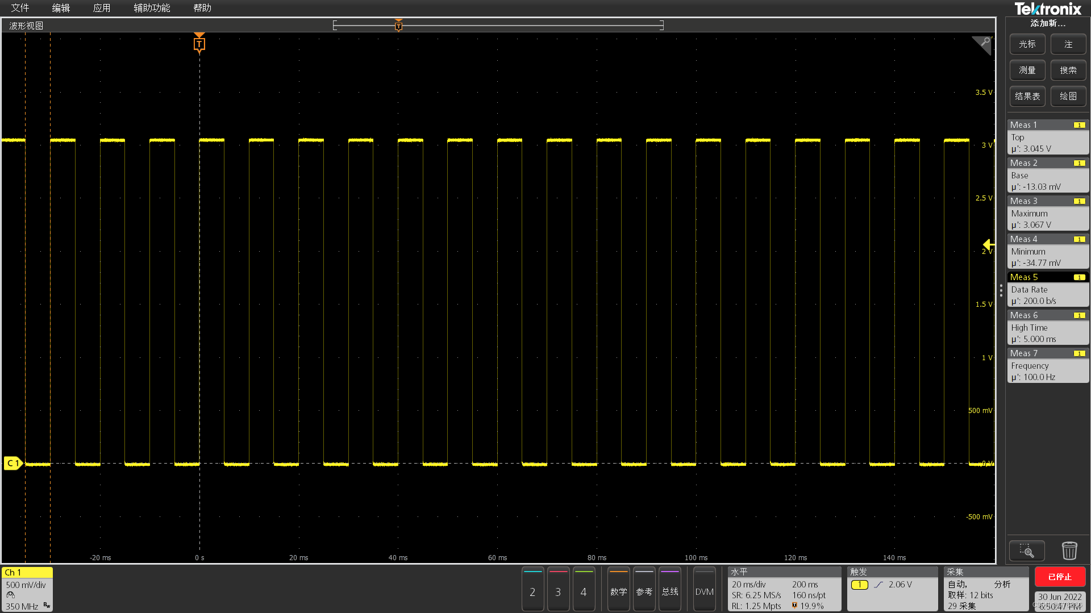Click the trash can delete icon

coord(1069,551)
